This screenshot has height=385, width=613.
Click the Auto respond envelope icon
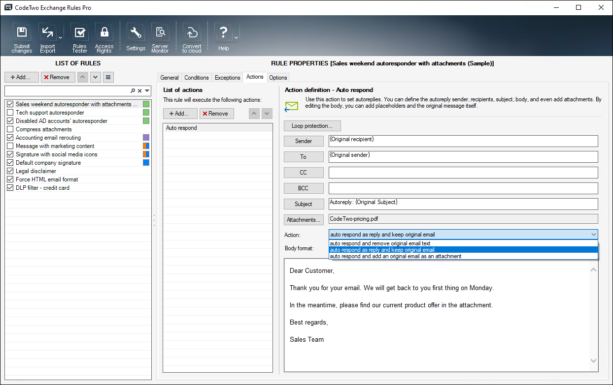coord(292,106)
